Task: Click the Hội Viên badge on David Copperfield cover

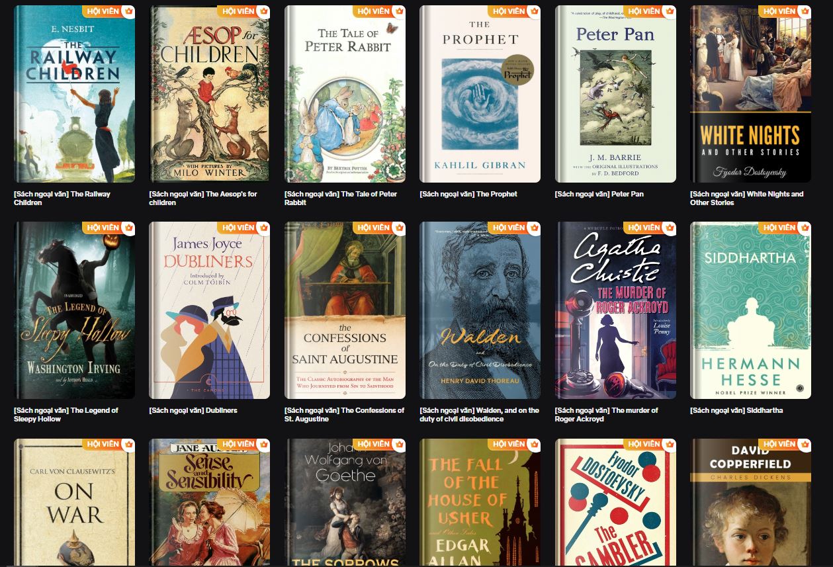Action: point(785,444)
